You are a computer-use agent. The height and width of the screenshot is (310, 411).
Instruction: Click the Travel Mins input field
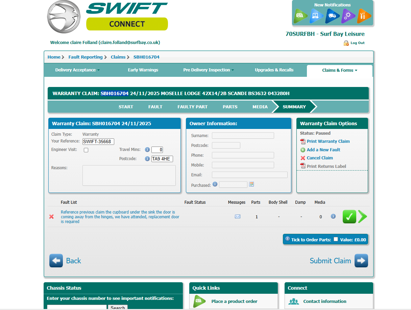click(157, 150)
